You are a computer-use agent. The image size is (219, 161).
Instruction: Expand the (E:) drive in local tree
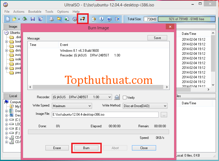tap(6, 129)
